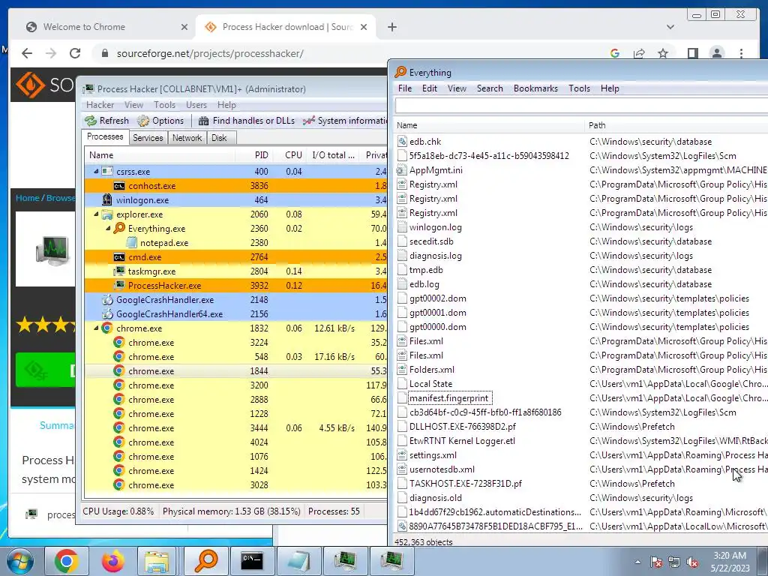Viewport: 768px width, 576px height.
Task: Select notepad.exe icon in process list
Action: point(131,242)
